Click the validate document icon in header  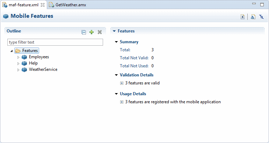(253, 17)
